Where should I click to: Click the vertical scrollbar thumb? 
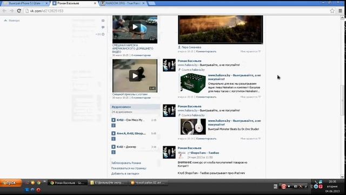pos(342,100)
